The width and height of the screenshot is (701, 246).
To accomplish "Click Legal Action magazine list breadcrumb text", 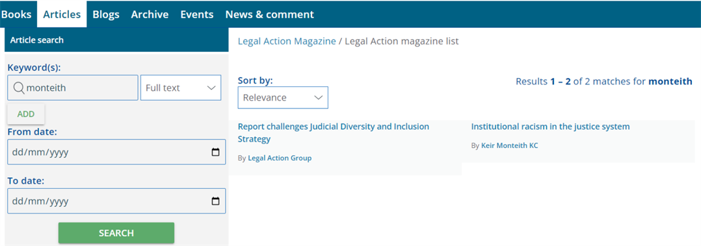I will [401, 42].
